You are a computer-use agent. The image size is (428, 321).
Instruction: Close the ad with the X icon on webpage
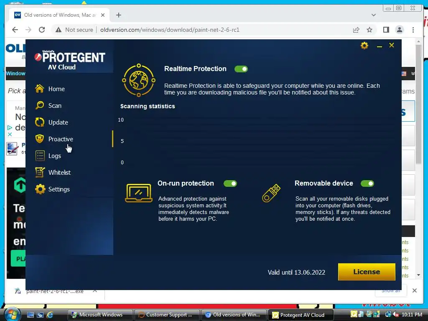pos(10,134)
